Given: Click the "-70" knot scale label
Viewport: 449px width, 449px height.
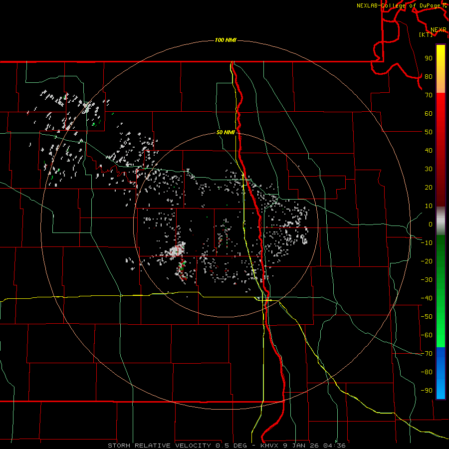Looking at the screenshot, I should pos(427,354).
